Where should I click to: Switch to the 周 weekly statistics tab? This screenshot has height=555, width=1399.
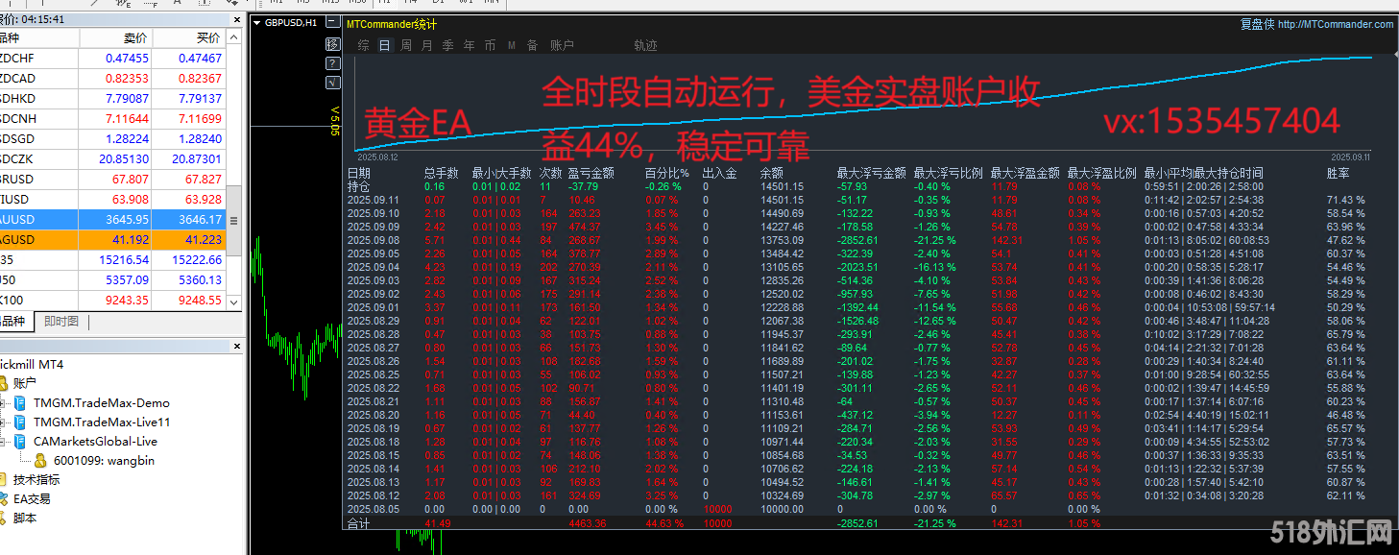pos(406,44)
